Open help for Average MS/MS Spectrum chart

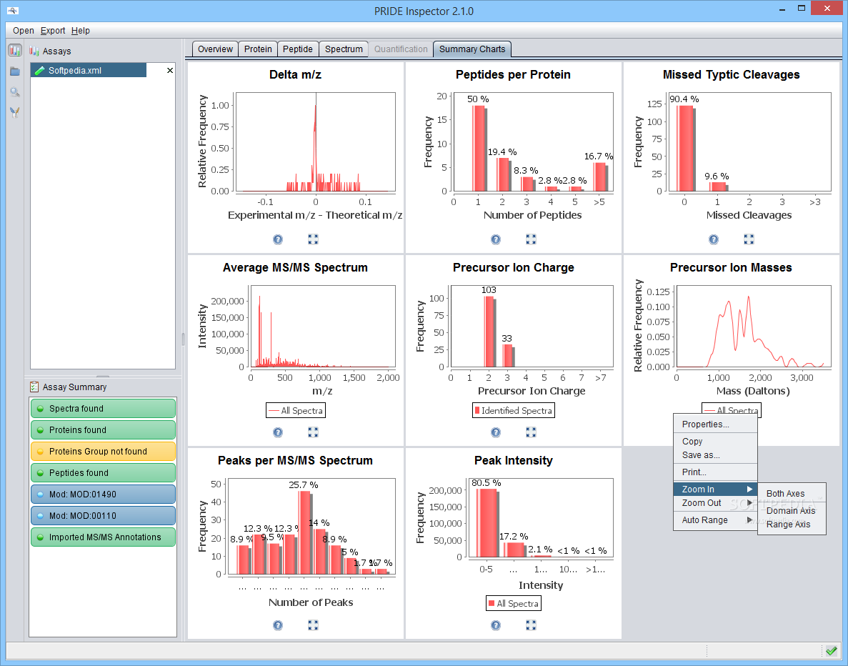coord(277,432)
